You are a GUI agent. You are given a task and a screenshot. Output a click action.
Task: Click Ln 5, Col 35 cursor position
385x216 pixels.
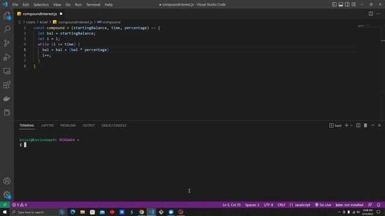tap(232, 205)
